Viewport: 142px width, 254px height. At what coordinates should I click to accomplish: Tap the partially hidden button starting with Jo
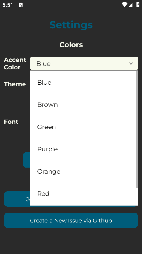click(x=17, y=199)
